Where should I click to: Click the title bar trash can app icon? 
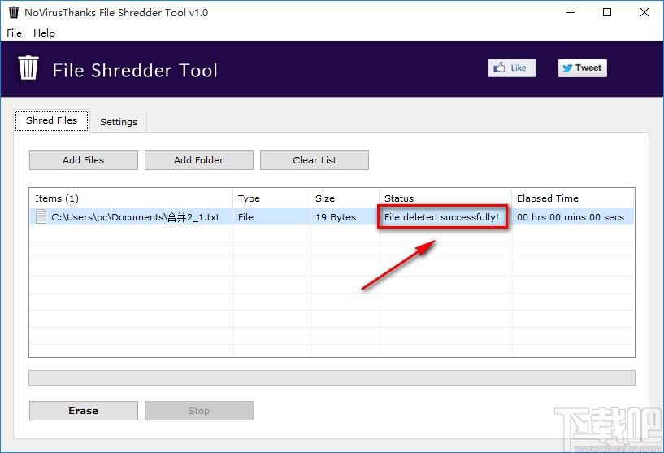pos(14,12)
